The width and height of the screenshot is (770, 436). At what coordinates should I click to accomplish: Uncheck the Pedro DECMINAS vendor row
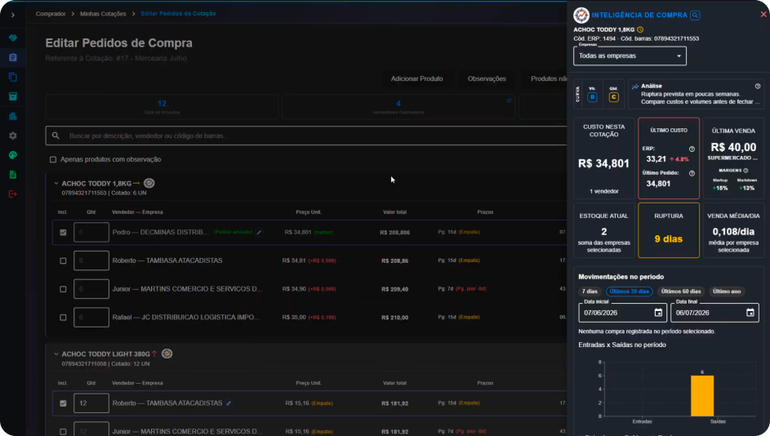[63, 232]
